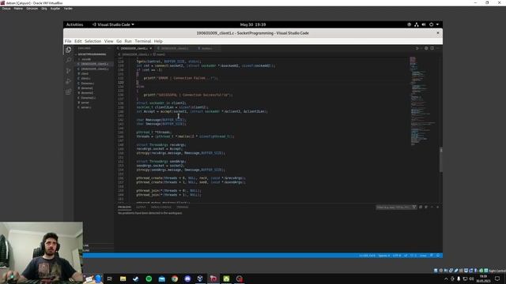506x284 pixels.
Task: Open Steam from the Windows taskbar
Action: click(x=135, y=278)
